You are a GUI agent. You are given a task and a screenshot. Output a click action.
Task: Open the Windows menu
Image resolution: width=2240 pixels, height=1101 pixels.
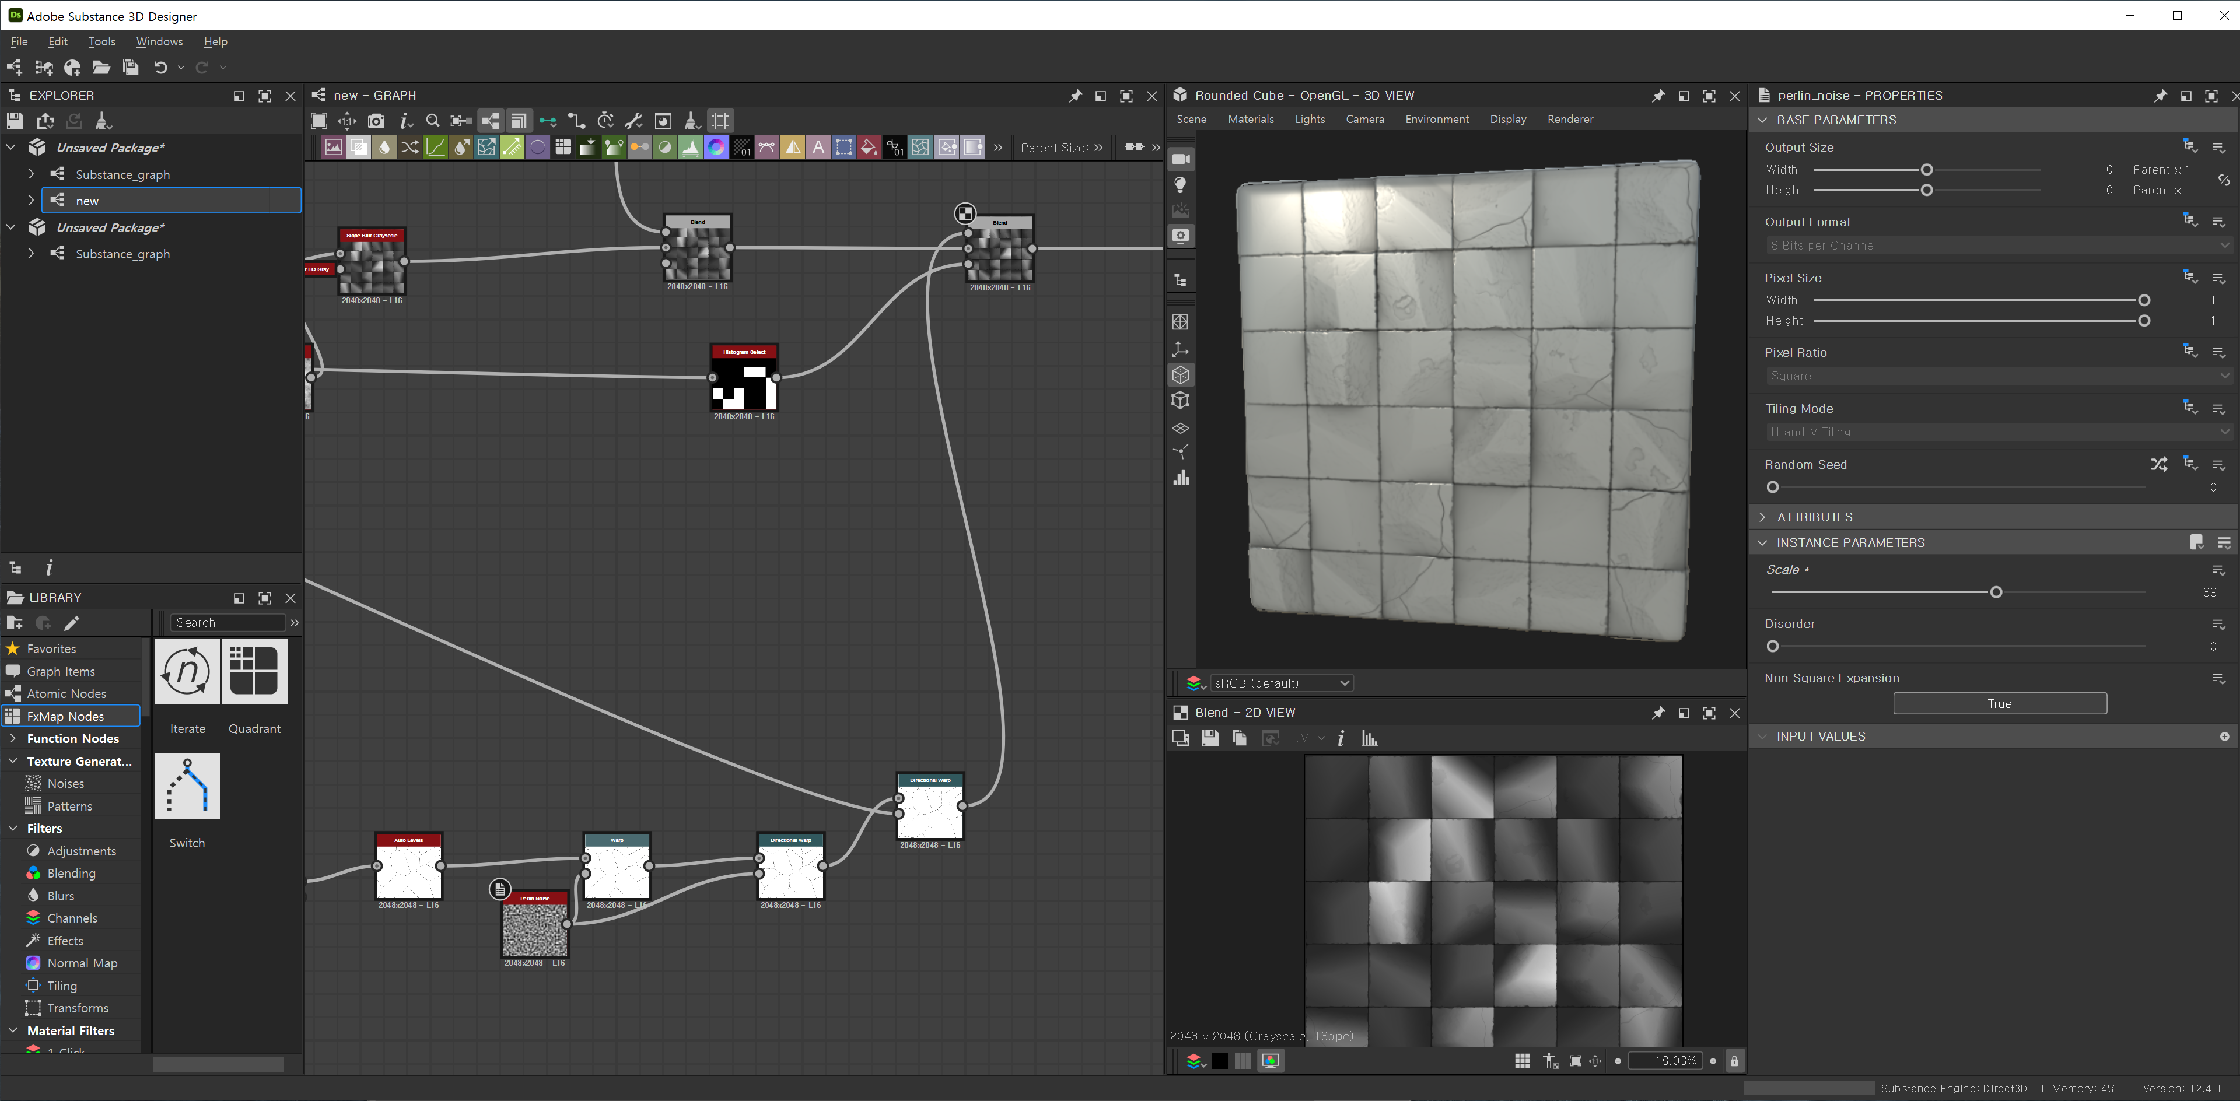(x=159, y=42)
